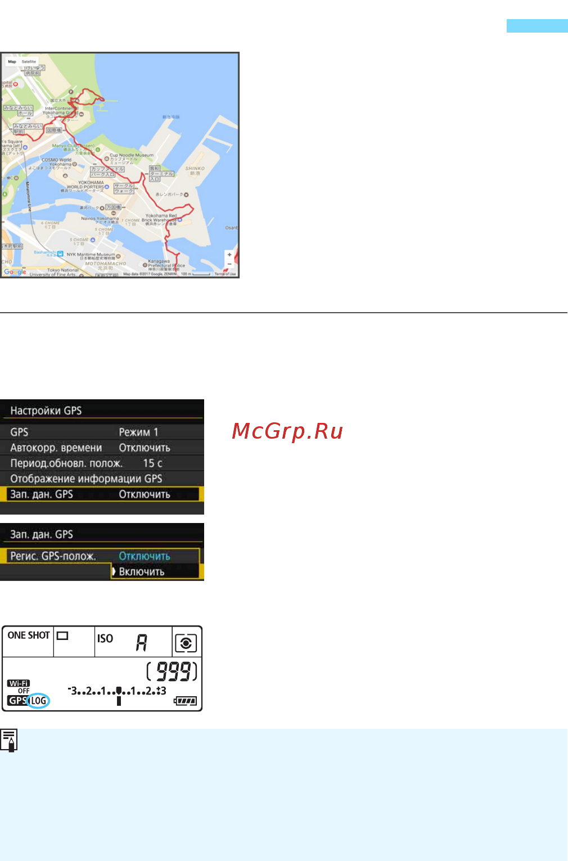Open the Terms of Use link
Screen dimensions: 568x861
coord(225,274)
